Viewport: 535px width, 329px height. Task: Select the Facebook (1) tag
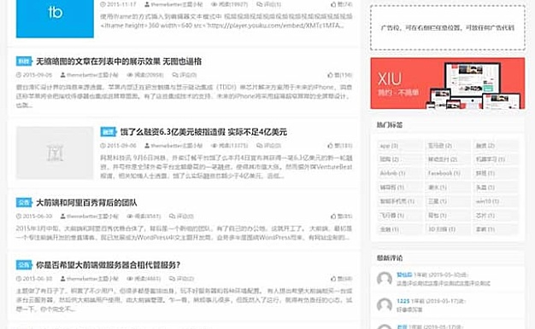pyautogui.click(x=448, y=174)
